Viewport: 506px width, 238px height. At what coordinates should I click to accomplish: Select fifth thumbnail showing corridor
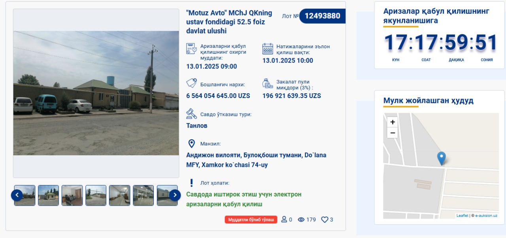click(120, 195)
